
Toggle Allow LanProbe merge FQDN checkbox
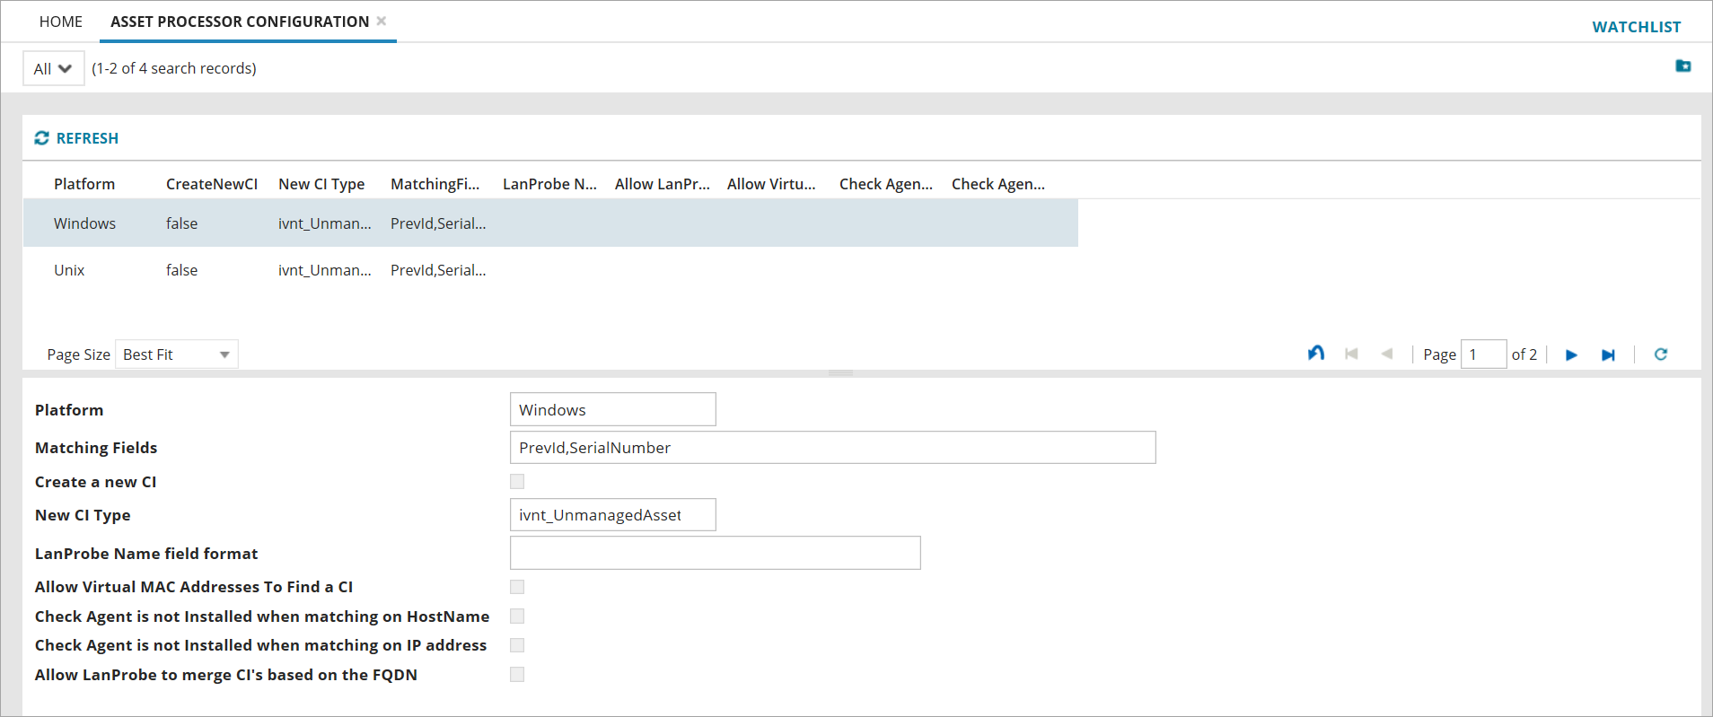[517, 675]
